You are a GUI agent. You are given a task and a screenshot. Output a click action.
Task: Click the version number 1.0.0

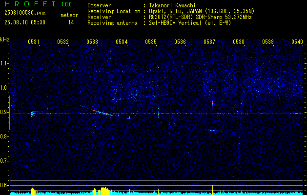coord(66,4)
